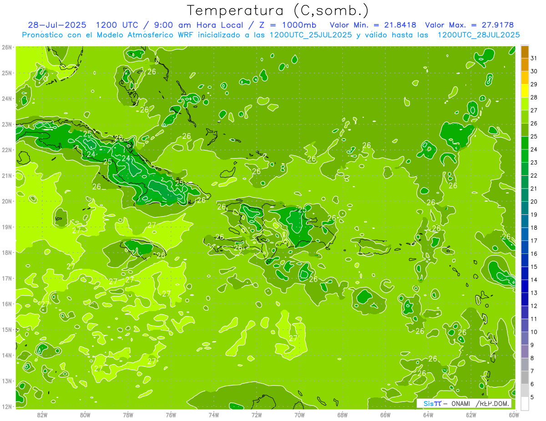Viewport: 546px width, 421px height.
Task: Click the "24N" latitude axis label
Action: pyautogui.click(x=6, y=99)
